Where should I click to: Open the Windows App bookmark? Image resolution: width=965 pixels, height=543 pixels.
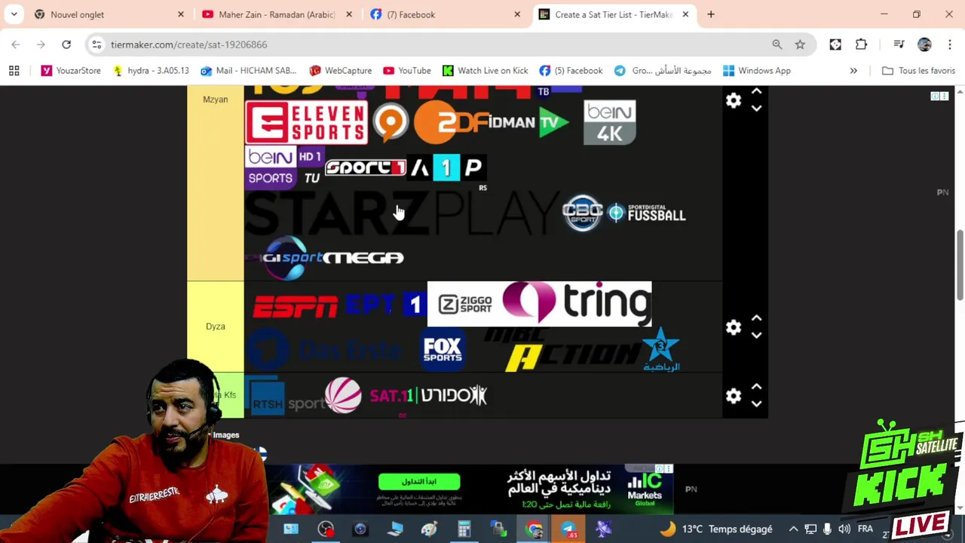click(x=756, y=70)
